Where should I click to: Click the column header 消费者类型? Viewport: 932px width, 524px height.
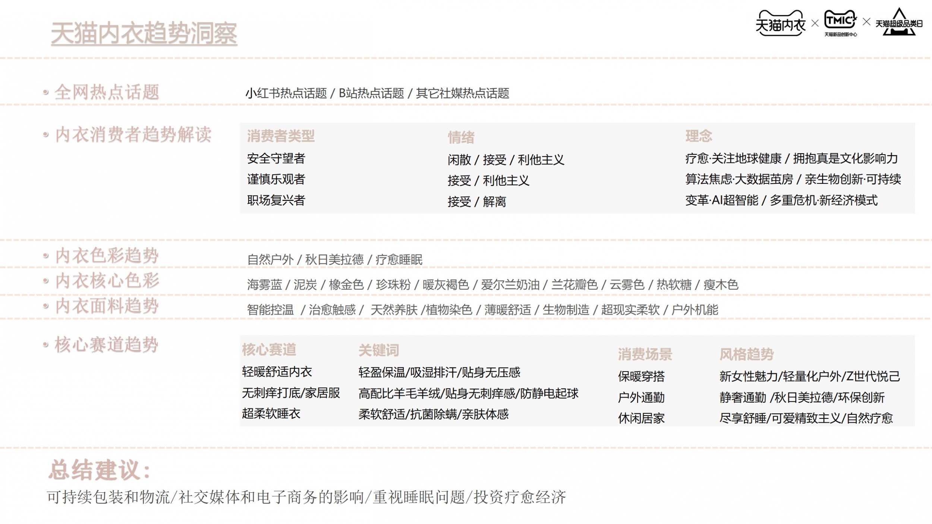(x=281, y=136)
